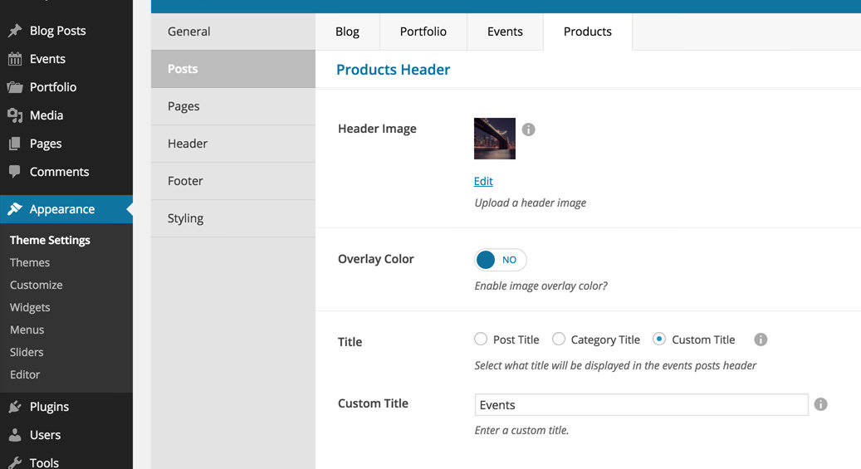Select the Category Title radio button
861x469 pixels.
pos(559,339)
